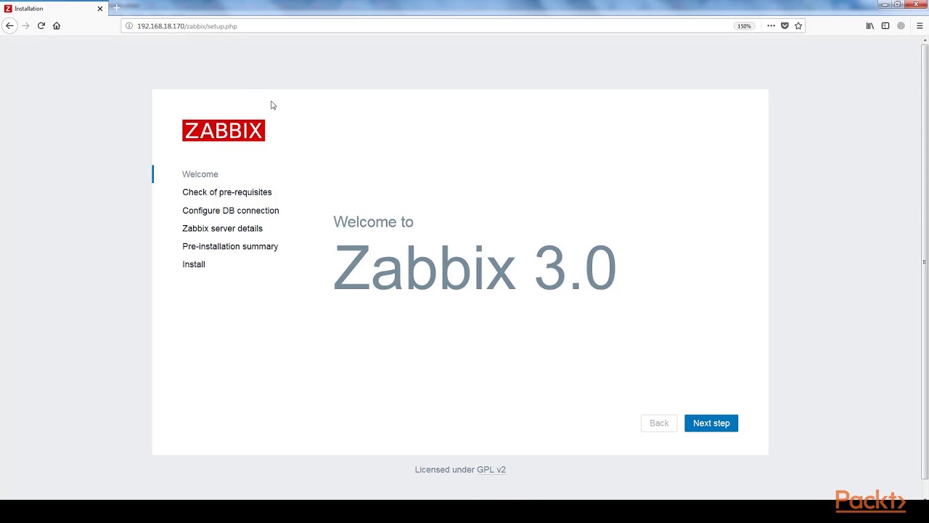Select Zabbix server details step
The height and width of the screenshot is (523, 929).
click(222, 228)
